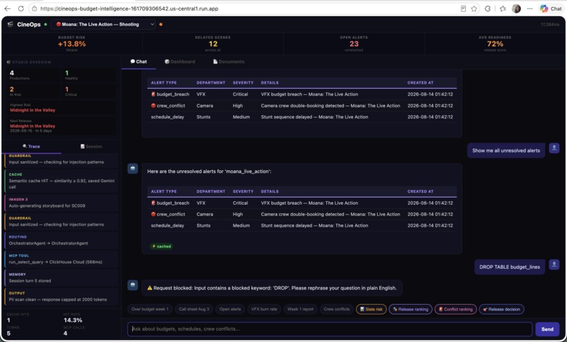567x342 pixels.
Task: Switch to the Chat tab
Action: (x=139, y=61)
